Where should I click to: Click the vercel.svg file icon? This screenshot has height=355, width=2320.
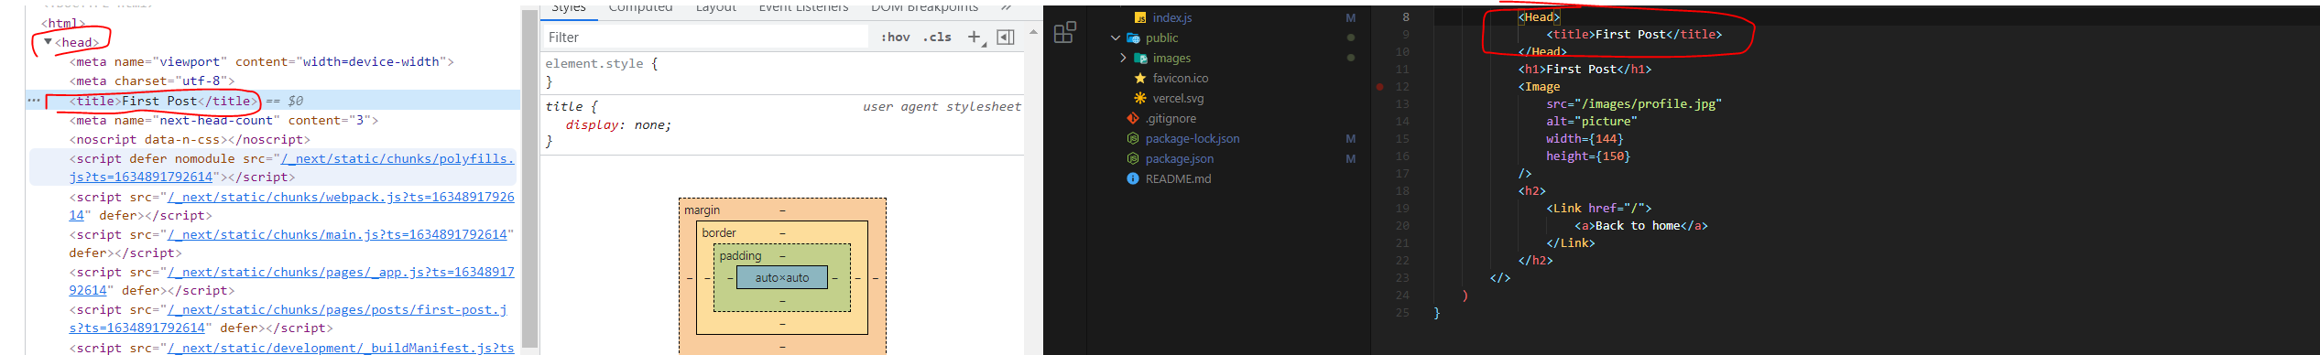pyautogui.click(x=1140, y=98)
